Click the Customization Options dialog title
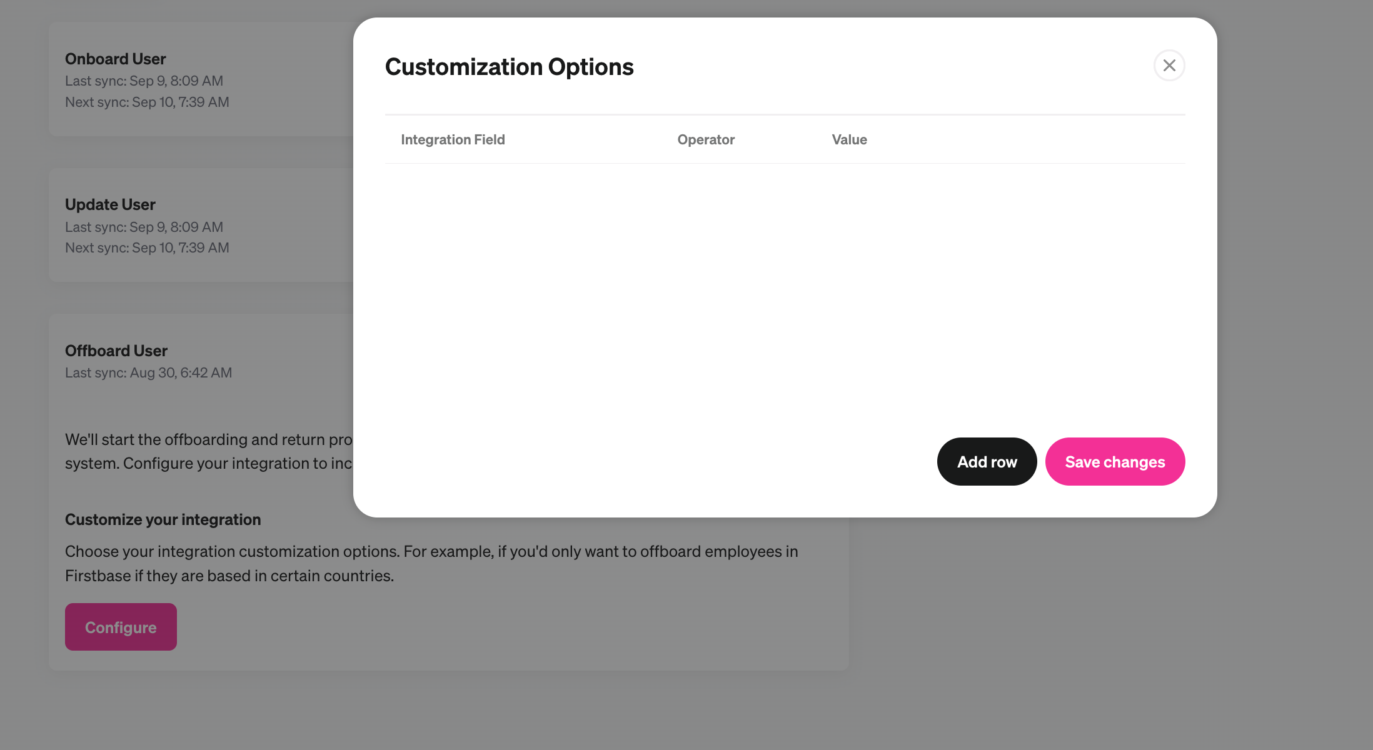 [x=509, y=66]
